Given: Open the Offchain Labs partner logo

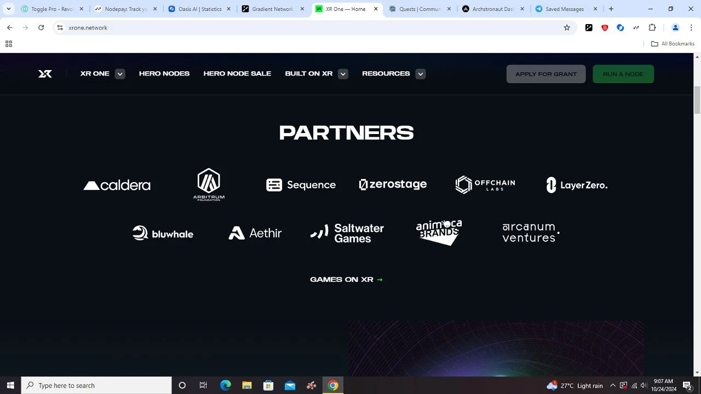Looking at the screenshot, I should 485,184.
